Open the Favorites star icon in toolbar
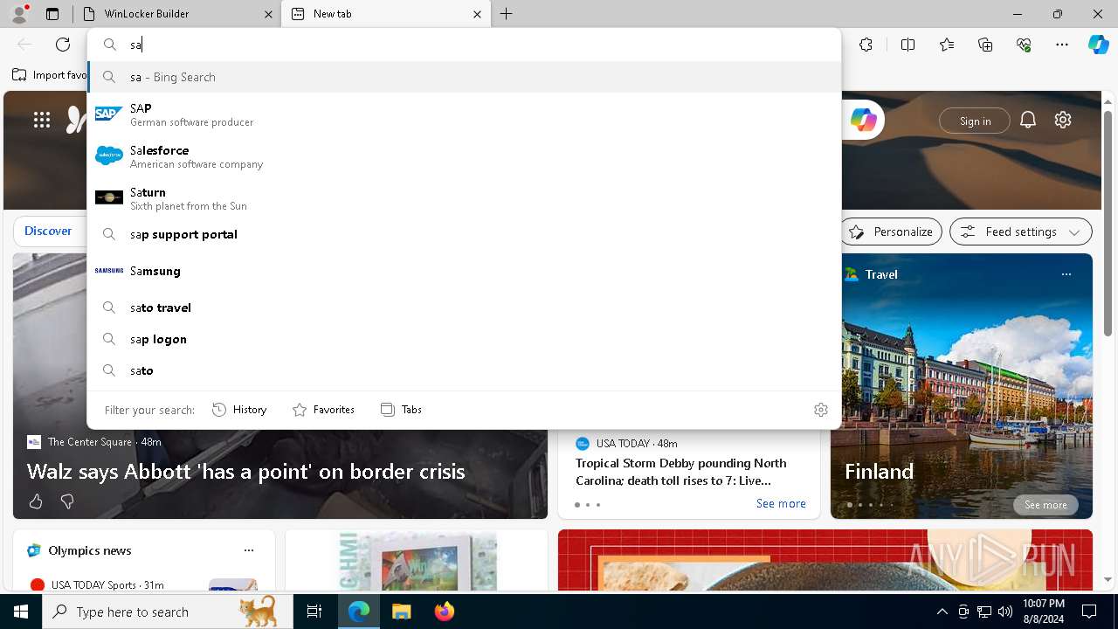The height and width of the screenshot is (629, 1118). pyautogui.click(x=947, y=45)
